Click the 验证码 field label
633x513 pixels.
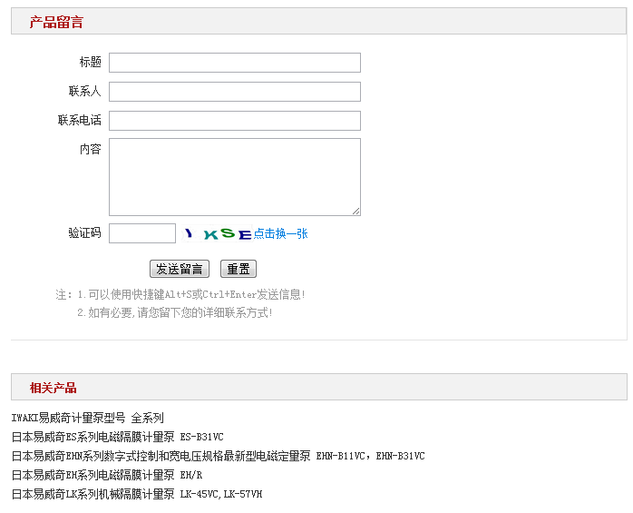tap(84, 232)
